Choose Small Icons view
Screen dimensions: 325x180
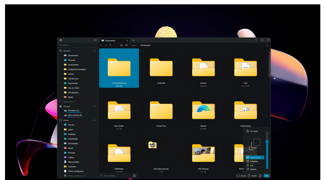pyautogui.click(x=255, y=157)
